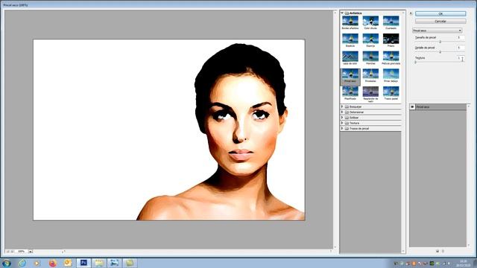The image size is (477, 268).
Task: Open the zoom percentage dropdown arrow
Action: [30, 252]
